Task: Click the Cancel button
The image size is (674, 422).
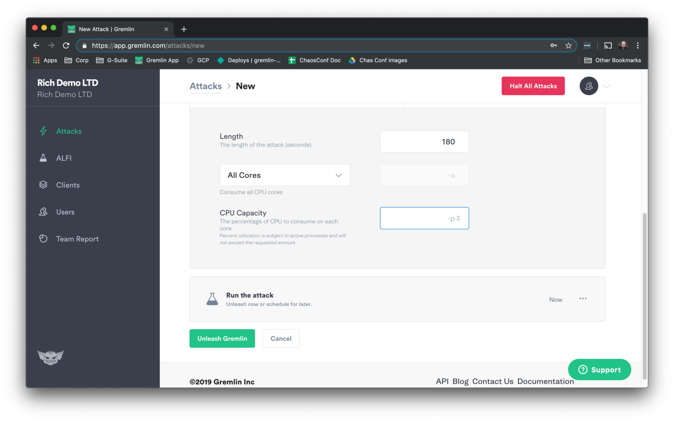Action: (x=281, y=338)
